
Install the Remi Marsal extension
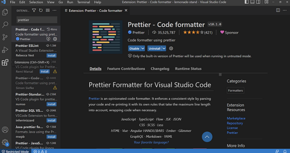45,71
